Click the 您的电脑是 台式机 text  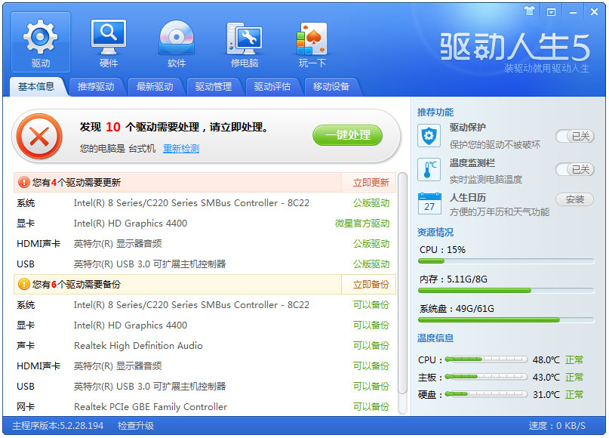(x=118, y=149)
